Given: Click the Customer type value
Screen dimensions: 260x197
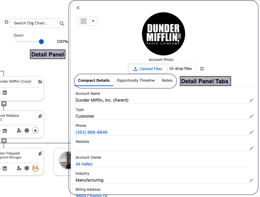Looking at the screenshot, I should pyautogui.click(x=85, y=116).
